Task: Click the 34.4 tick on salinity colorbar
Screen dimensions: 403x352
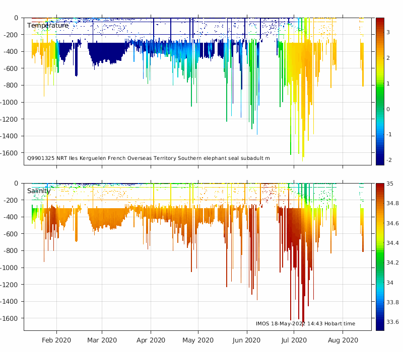Action: tap(393, 243)
